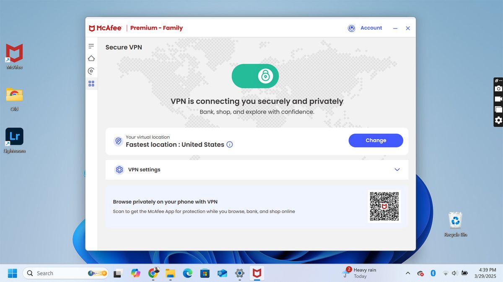This screenshot has width=503, height=282.
Task: Select the Home icon in the sidebar
Action: [x=91, y=58]
